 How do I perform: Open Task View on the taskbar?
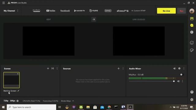60,107
